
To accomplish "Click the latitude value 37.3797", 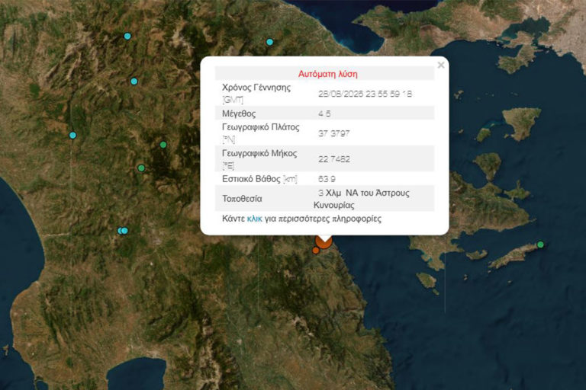I will pos(333,133).
